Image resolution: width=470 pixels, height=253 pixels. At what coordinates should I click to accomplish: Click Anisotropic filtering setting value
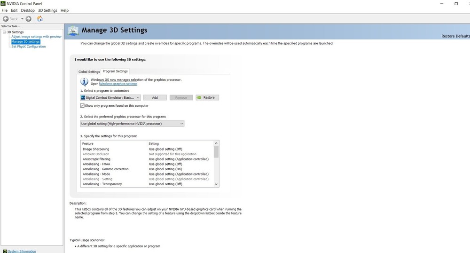179,159
